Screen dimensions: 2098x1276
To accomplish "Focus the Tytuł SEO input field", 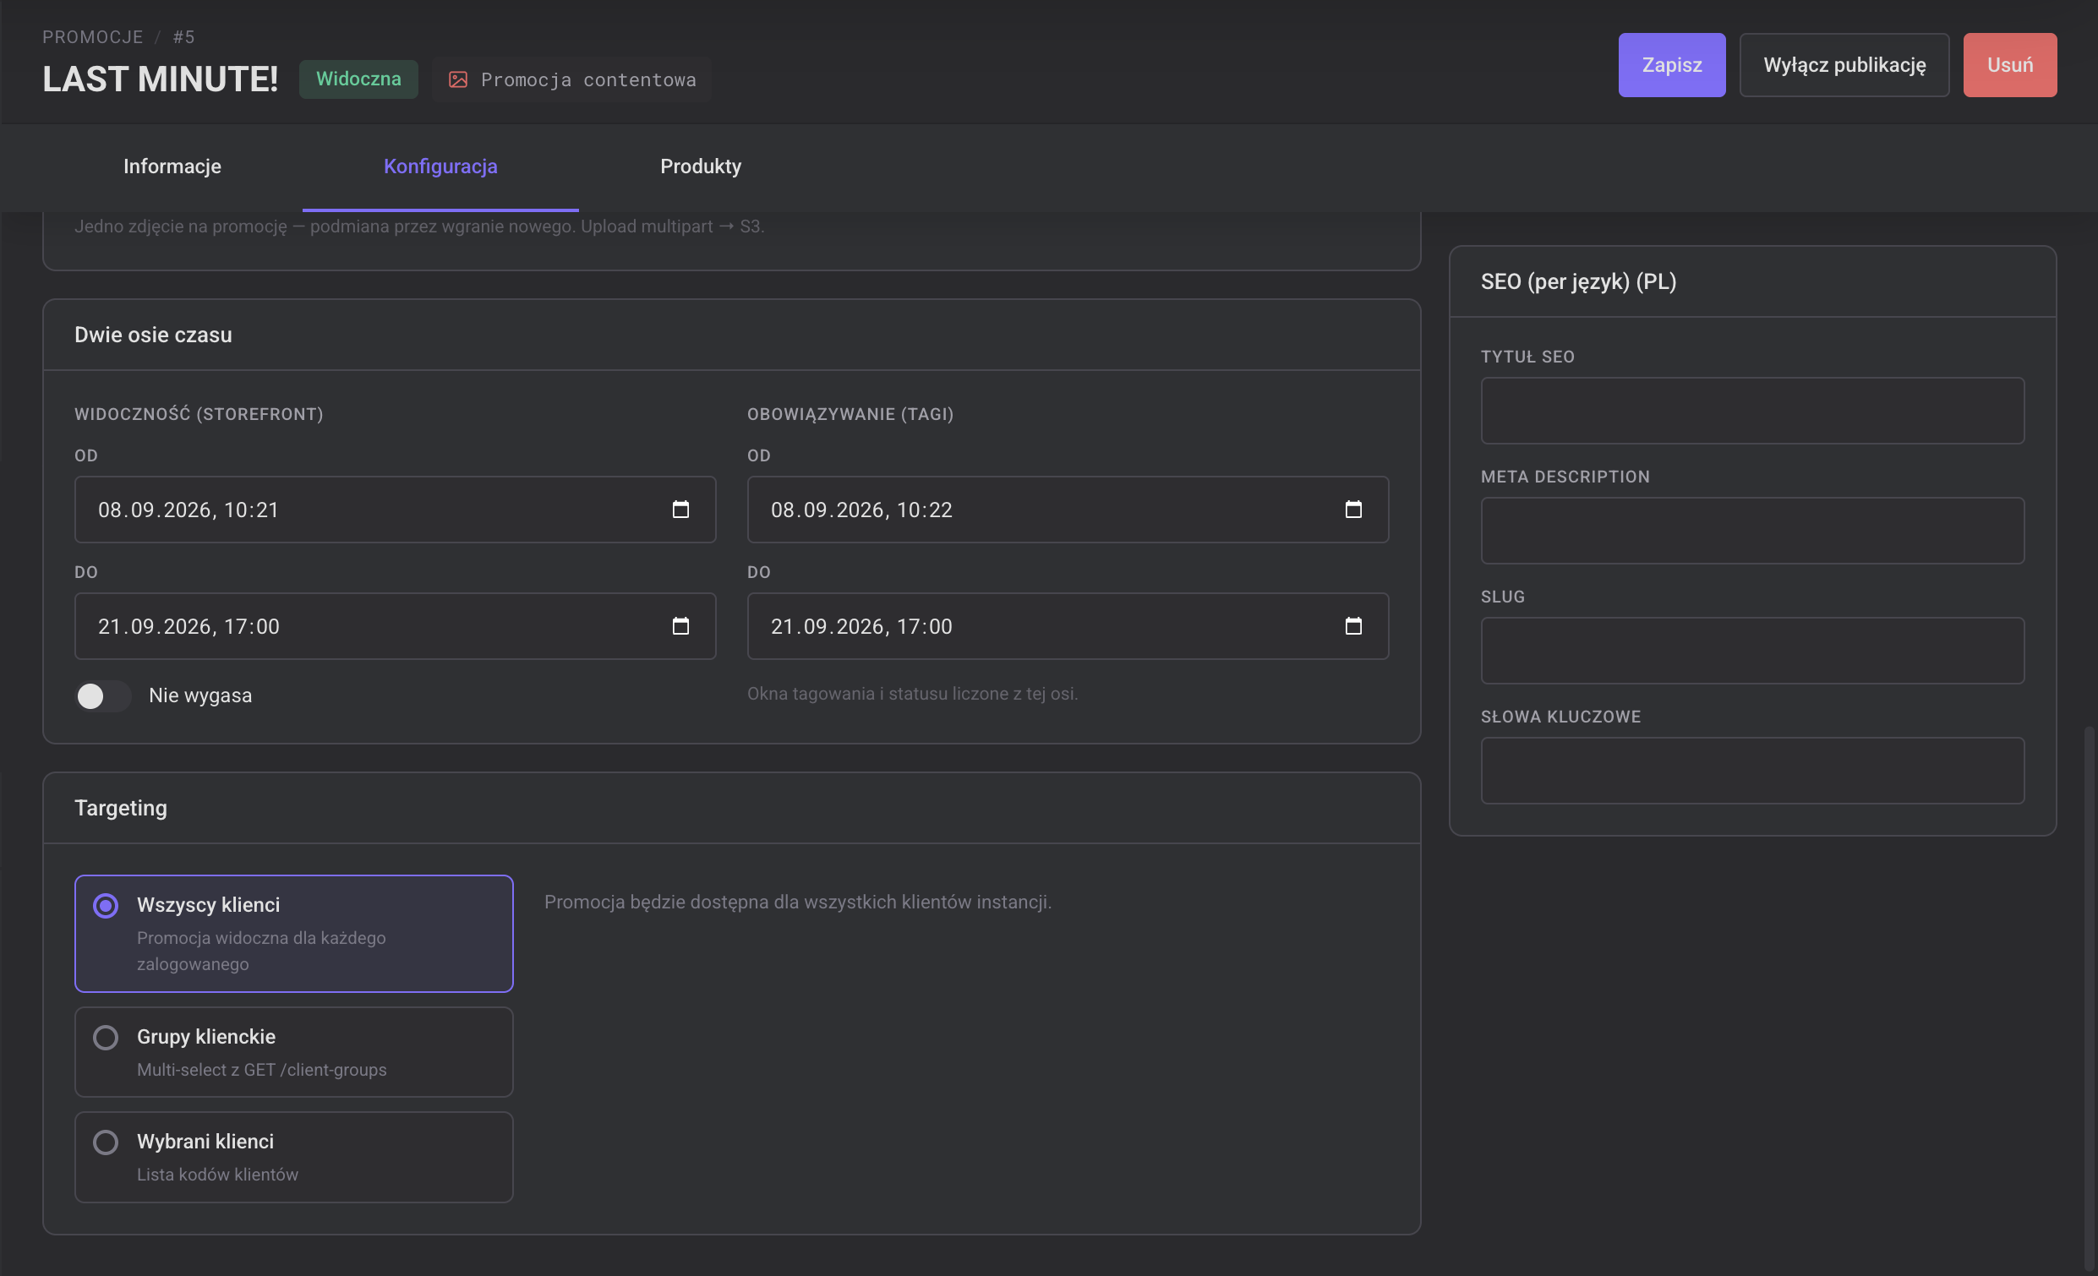I will pos(1752,411).
